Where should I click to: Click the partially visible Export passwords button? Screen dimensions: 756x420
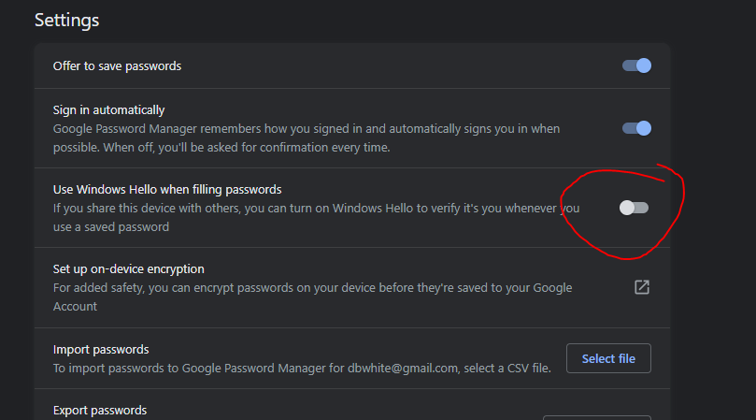click(597, 417)
